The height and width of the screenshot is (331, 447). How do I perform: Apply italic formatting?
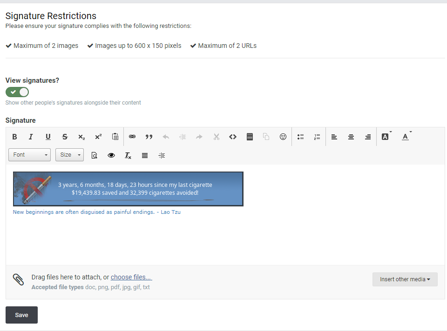click(x=31, y=137)
